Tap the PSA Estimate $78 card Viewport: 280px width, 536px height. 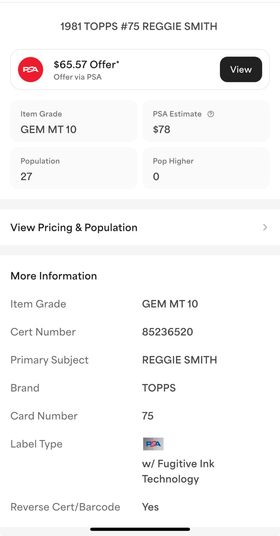pos(206,121)
